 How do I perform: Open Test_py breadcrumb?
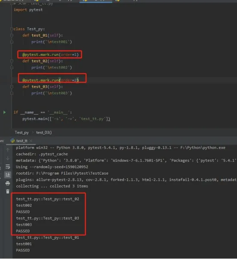22,133
